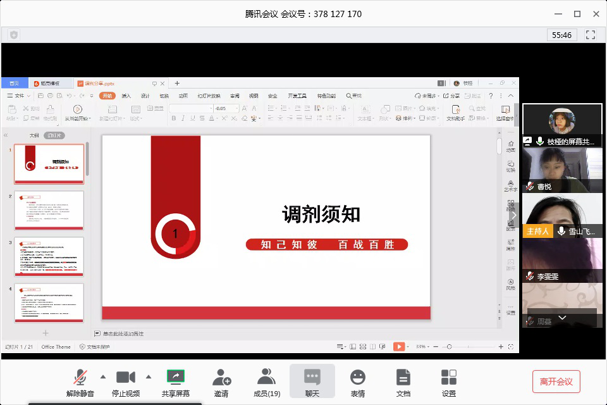Expand more participants chevron below video list
This screenshot has width=607, height=405.
point(562,317)
